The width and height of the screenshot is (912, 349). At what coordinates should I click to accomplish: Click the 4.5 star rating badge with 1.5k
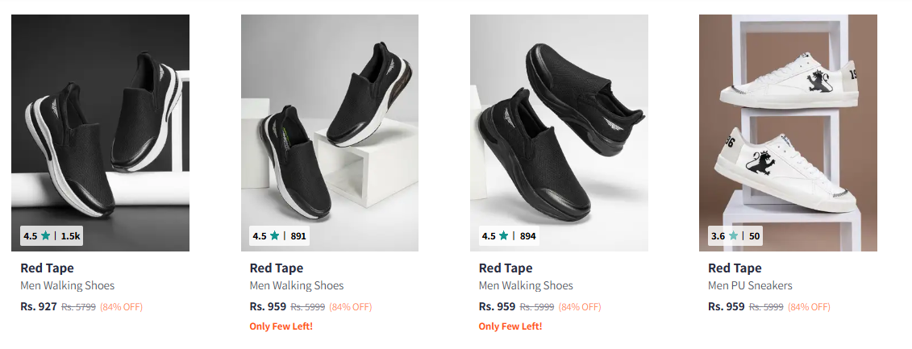(52, 236)
